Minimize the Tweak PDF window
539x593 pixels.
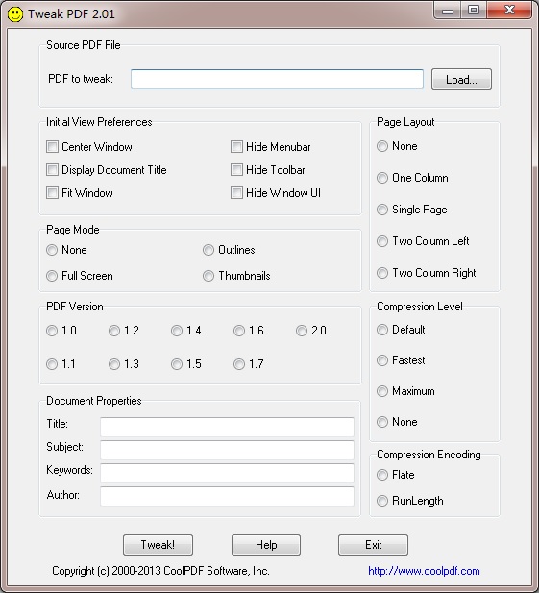point(448,11)
